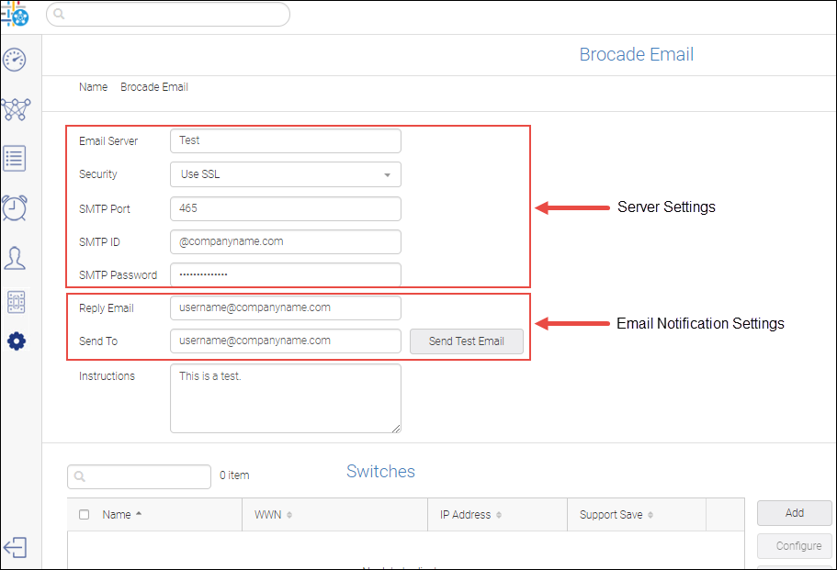
Task: Click the Add button for switches
Action: point(794,513)
